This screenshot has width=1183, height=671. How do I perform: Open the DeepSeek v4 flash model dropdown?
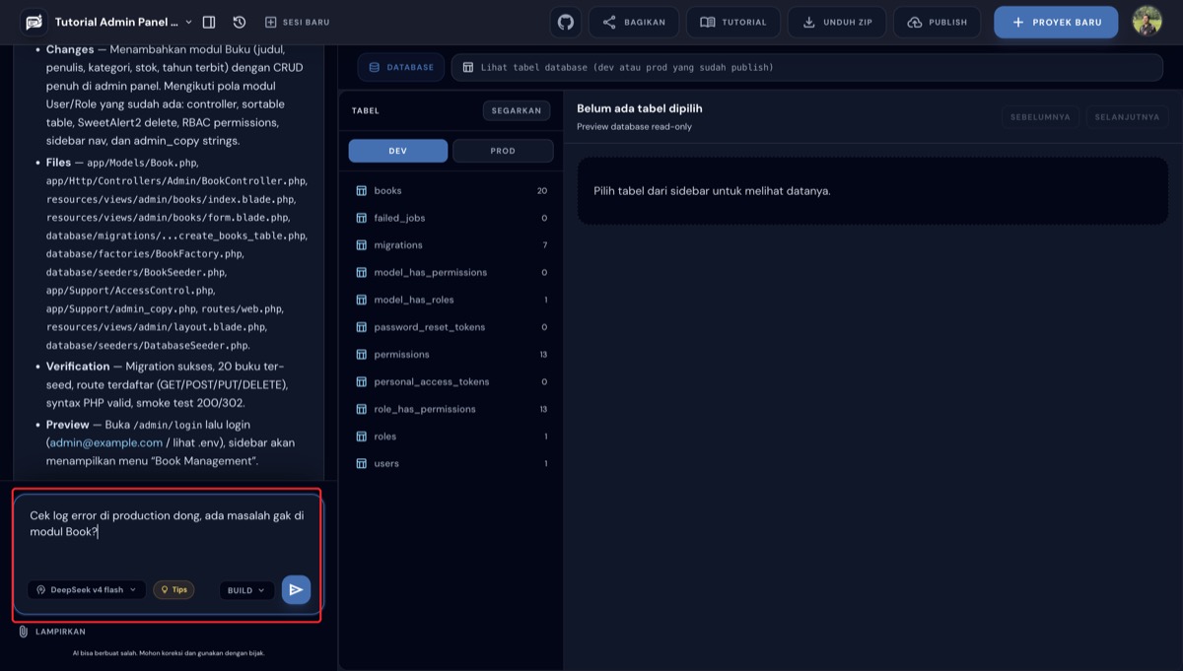click(x=87, y=590)
